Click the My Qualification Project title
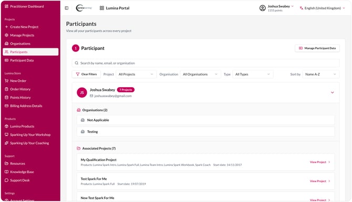Screen dimensions: 352x202 pos(99,160)
